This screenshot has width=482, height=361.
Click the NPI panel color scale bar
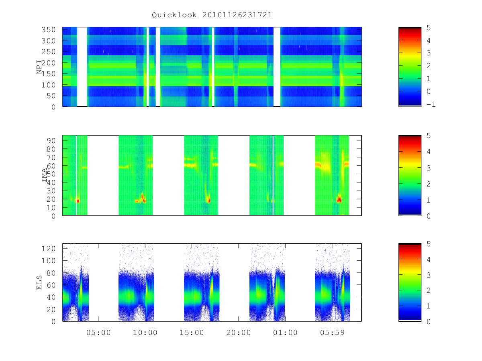point(410,67)
